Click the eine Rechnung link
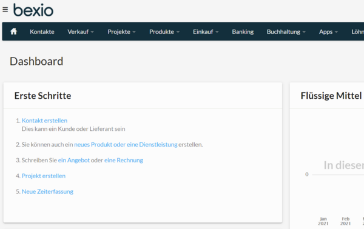The height and width of the screenshot is (229, 364). 124,160
